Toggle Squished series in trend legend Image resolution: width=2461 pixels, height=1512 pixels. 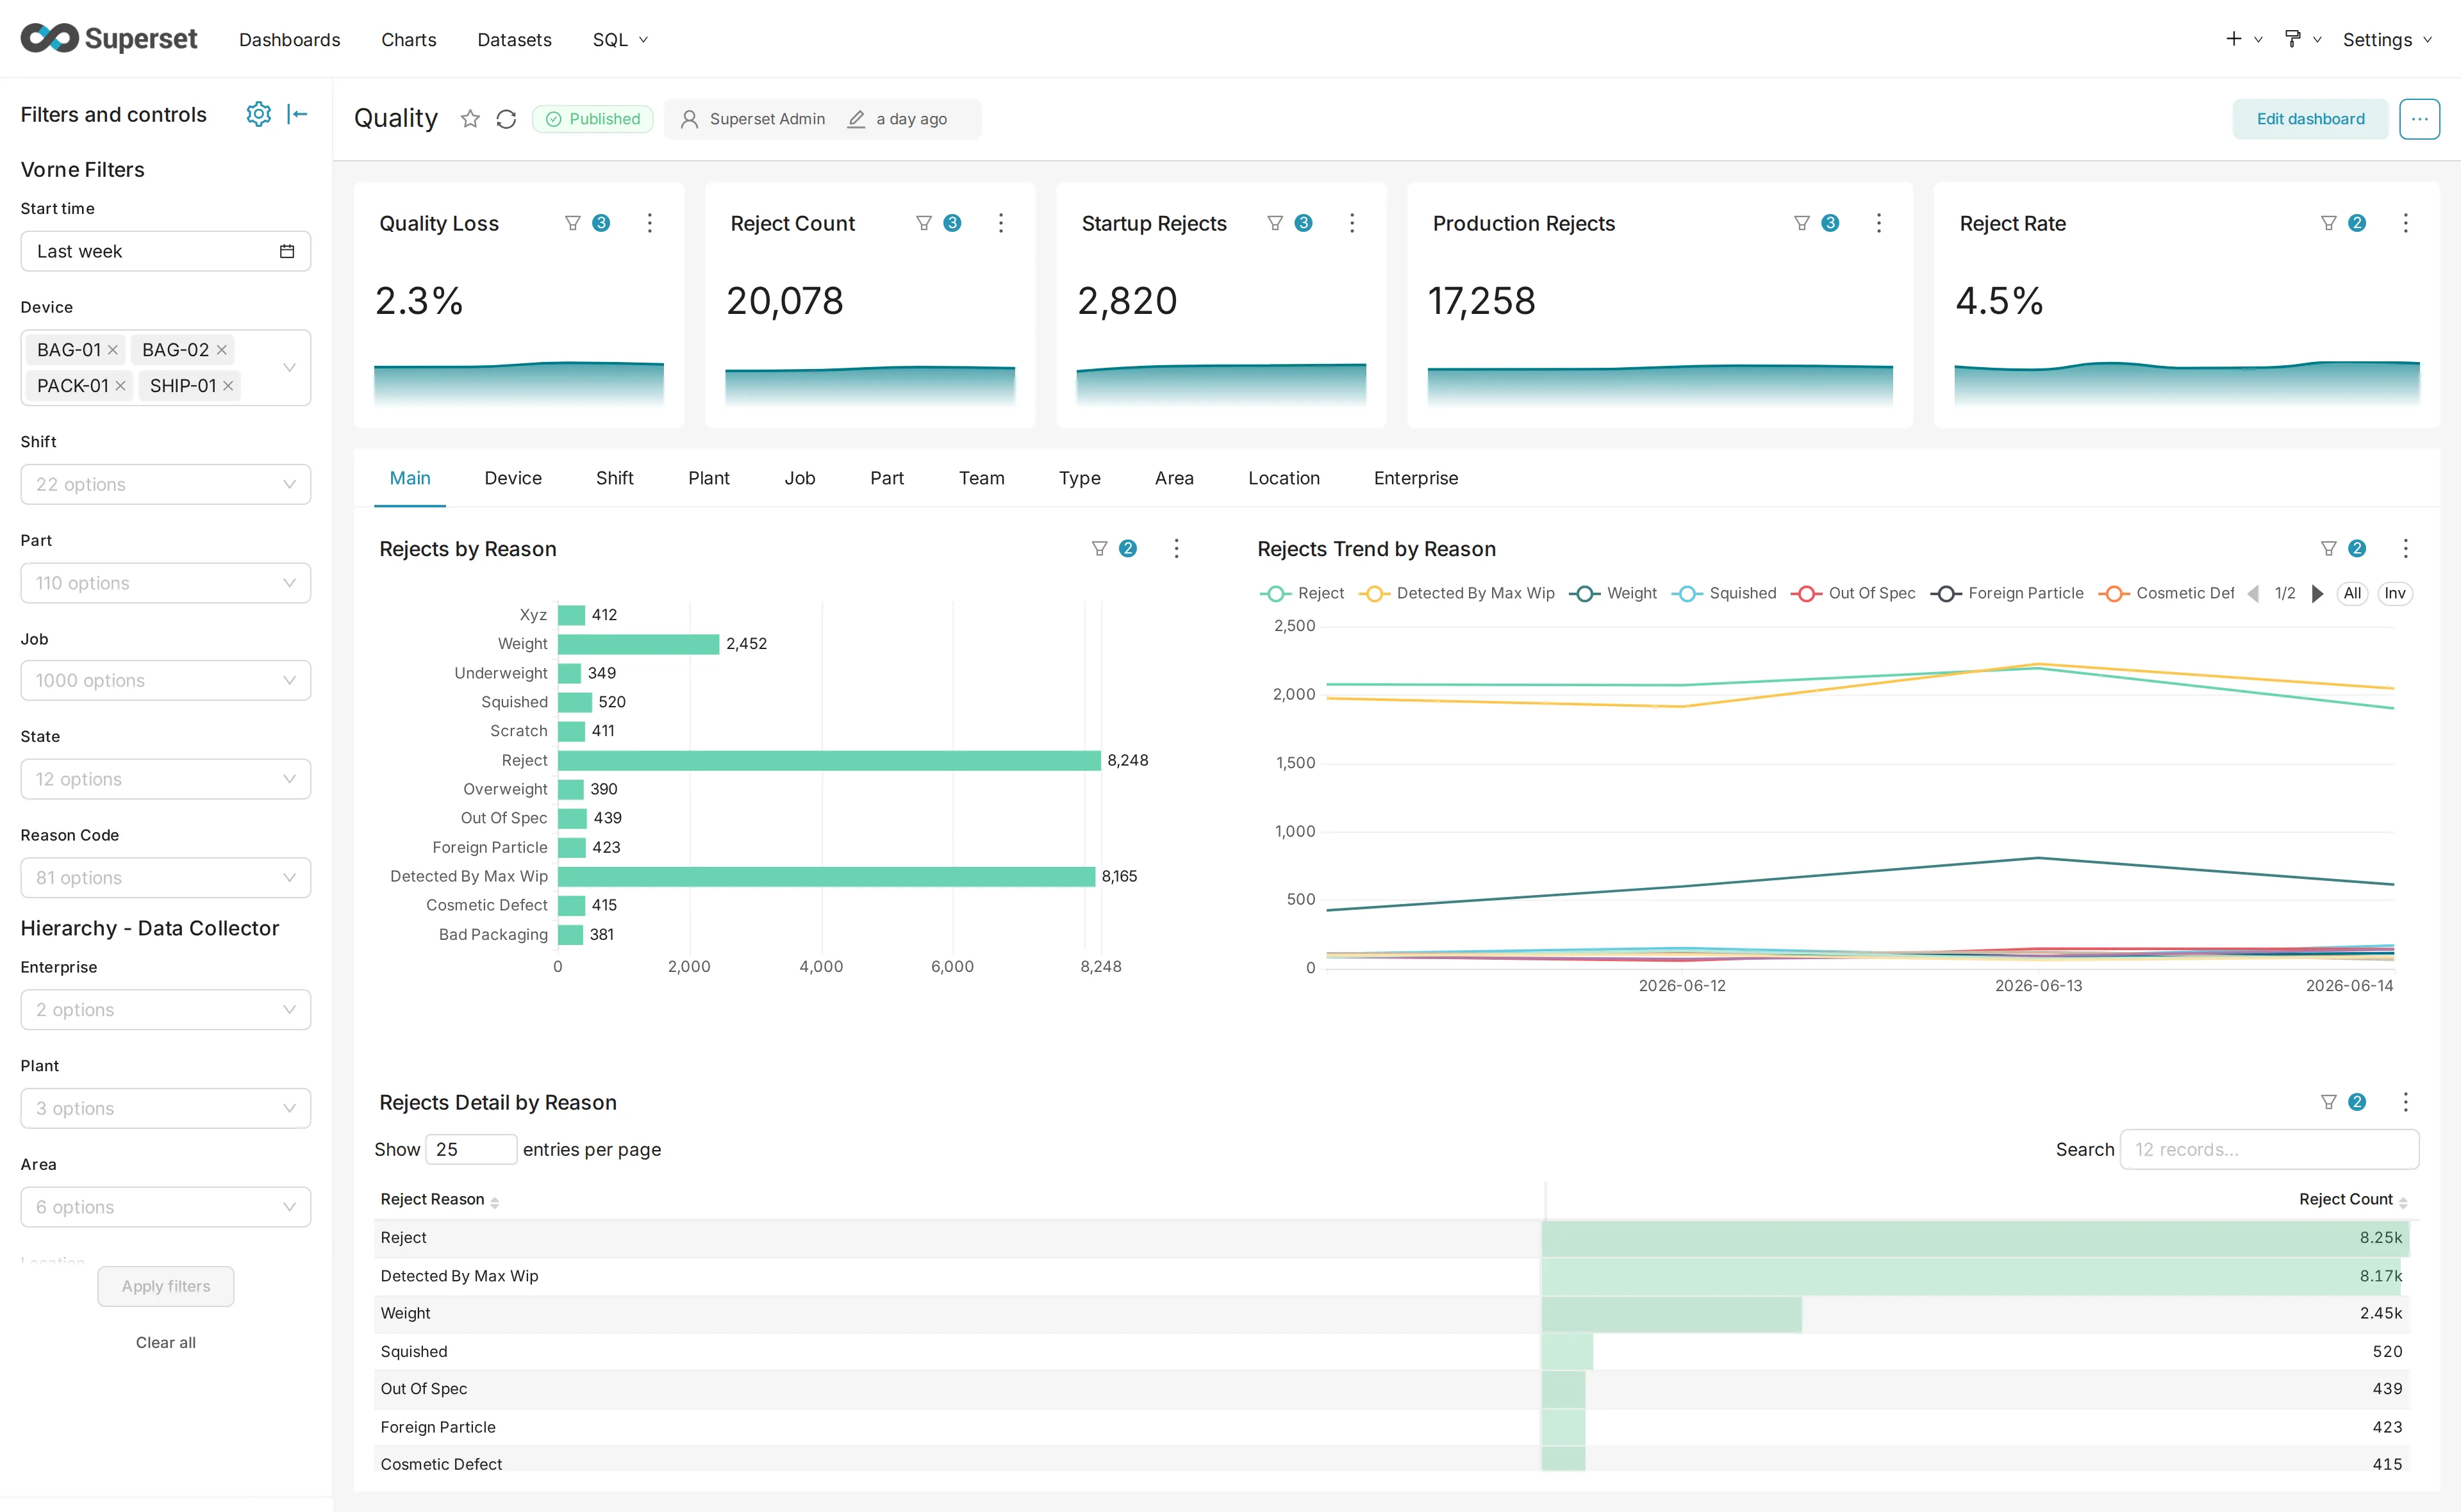point(1724,593)
